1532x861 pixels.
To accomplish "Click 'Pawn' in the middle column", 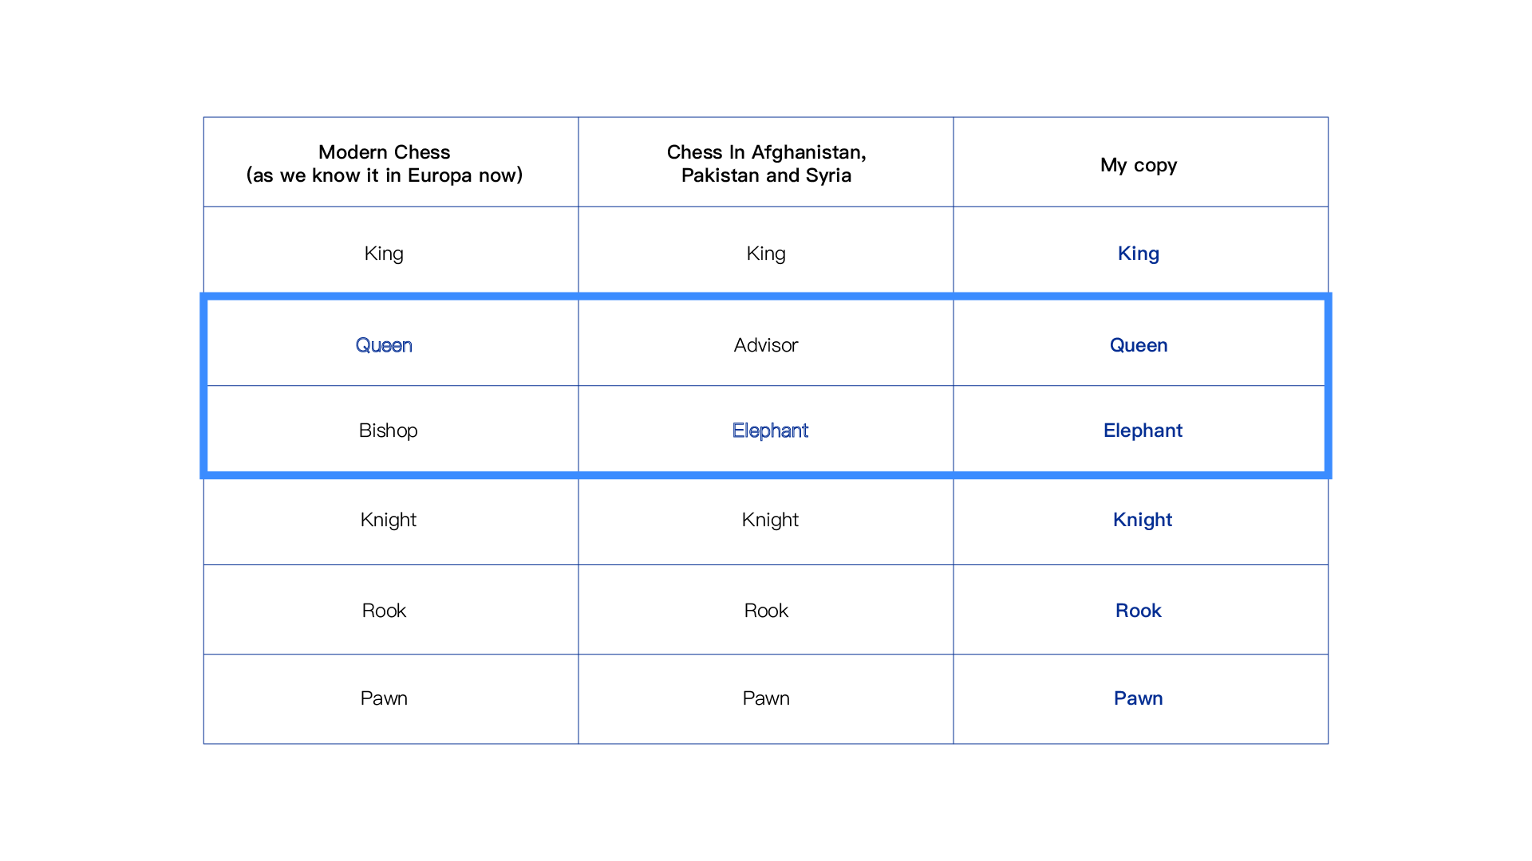I will [766, 698].
